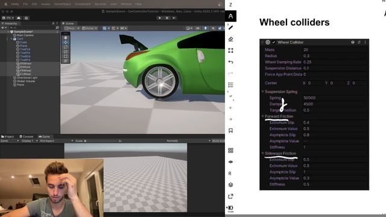Open the GameObject menu

pyautogui.click(x=63, y=4)
